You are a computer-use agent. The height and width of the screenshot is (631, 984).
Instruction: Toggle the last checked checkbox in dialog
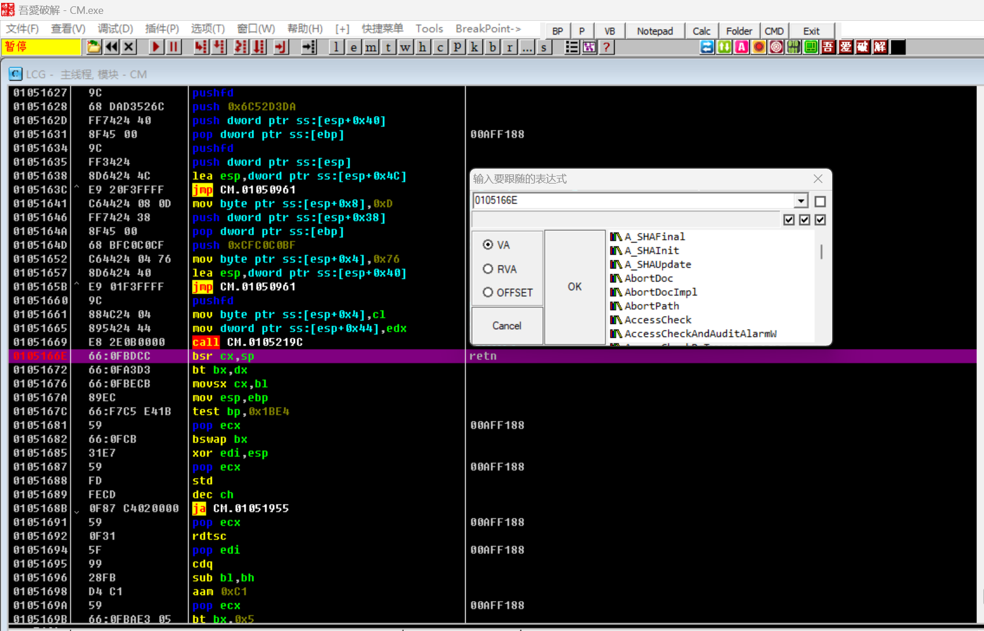820,220
